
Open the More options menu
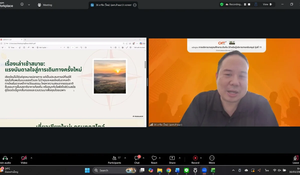[212, 159]
